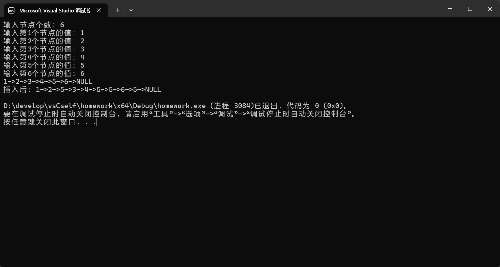
Task: Click the value 6 after 输入节点个数
Action: [x=62, y=25]
